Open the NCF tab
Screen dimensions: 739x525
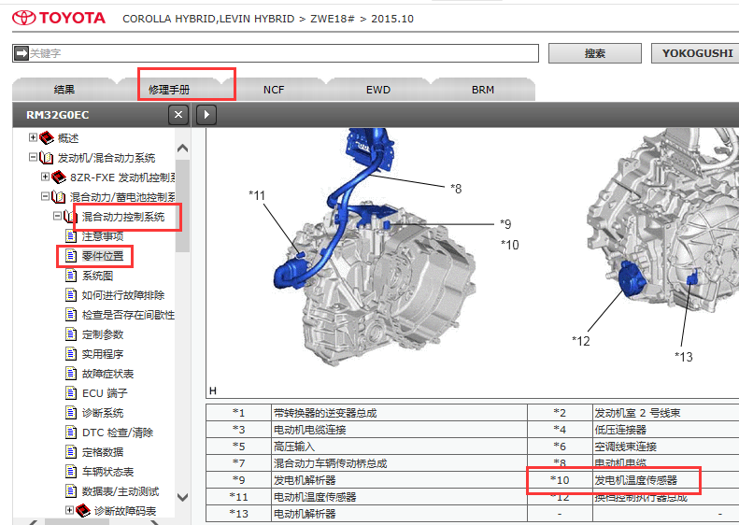[x=274, y=90]
